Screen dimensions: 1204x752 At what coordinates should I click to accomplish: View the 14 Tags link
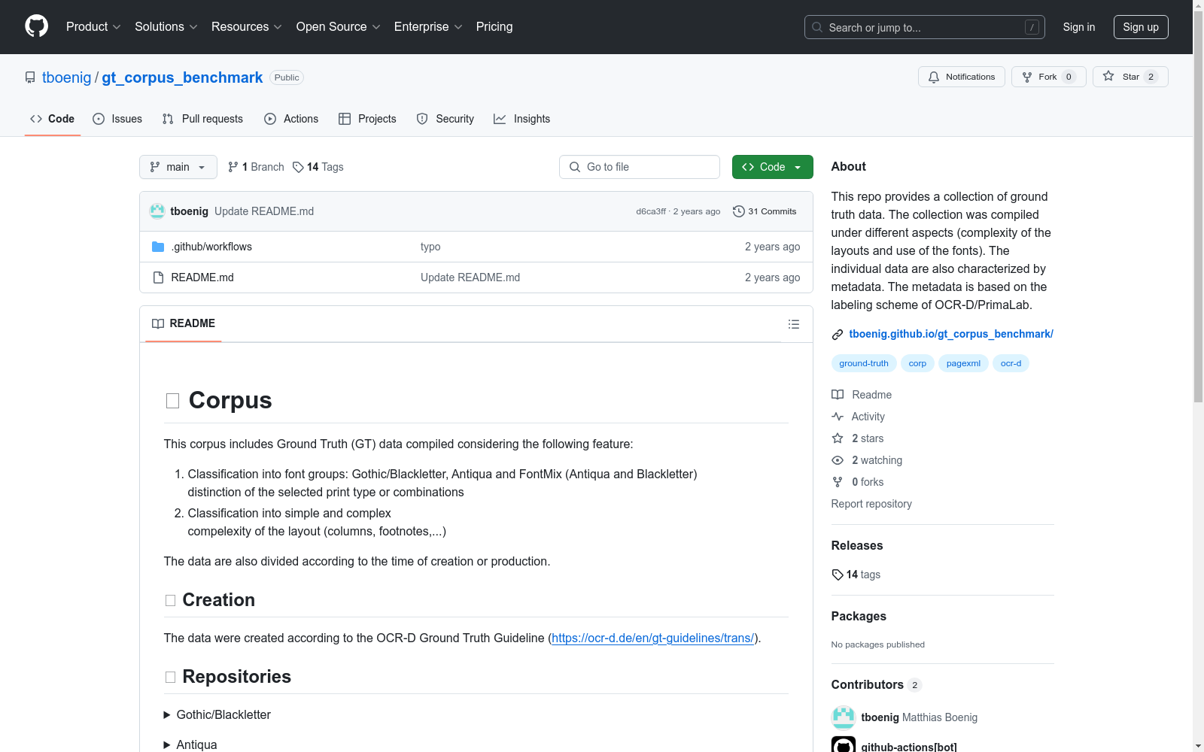click(318, 167)
